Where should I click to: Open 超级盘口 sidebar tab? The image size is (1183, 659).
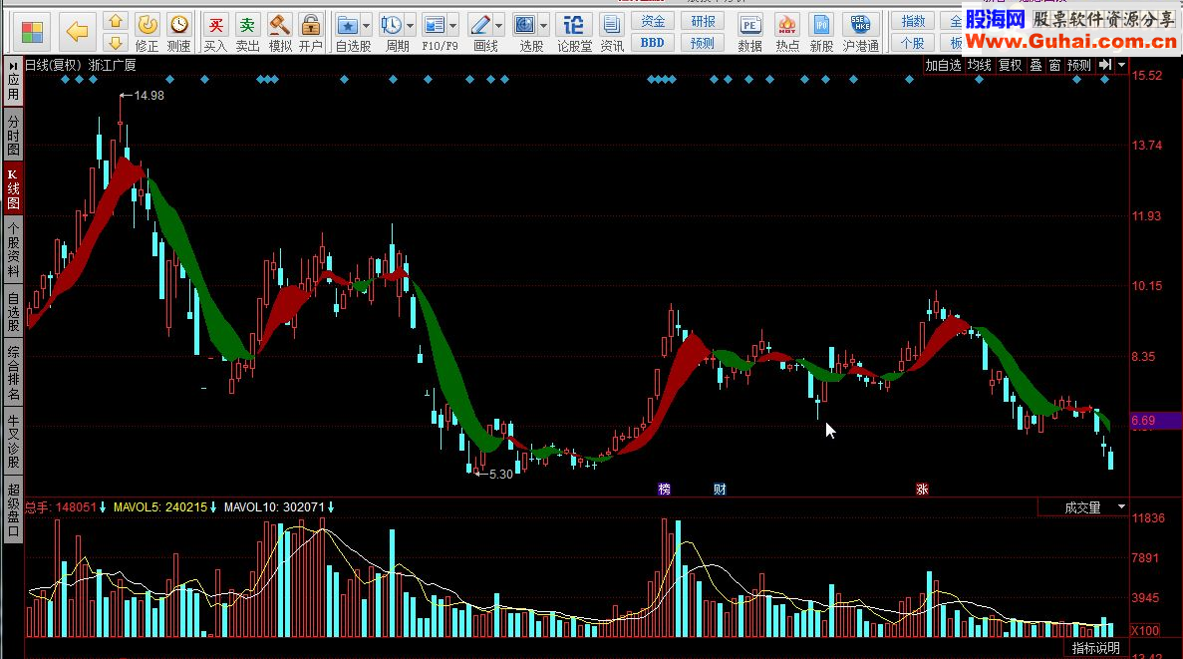(x=13, y=510)
